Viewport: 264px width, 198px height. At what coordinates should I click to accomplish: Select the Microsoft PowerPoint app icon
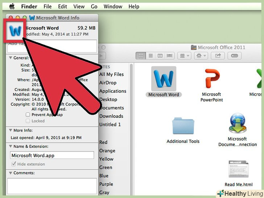pyautogui.click(x=212, y=78)
